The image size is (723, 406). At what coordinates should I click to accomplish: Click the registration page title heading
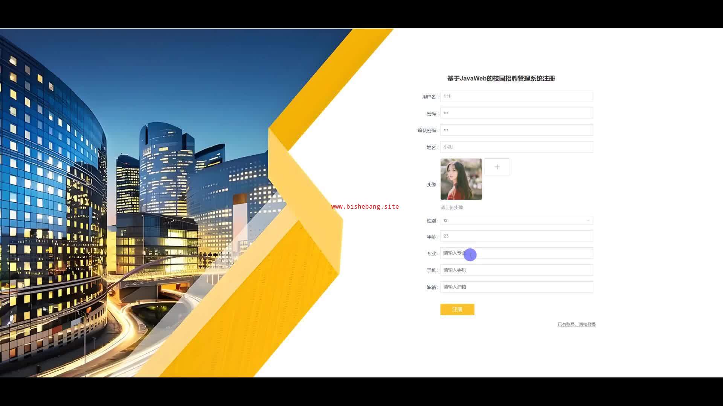click(501, 79)
